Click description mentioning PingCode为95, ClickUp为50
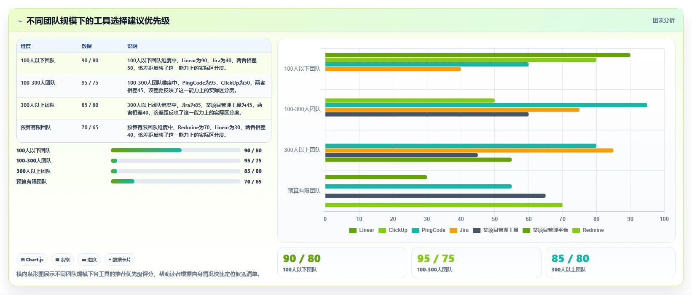 (x=196, y=87)
